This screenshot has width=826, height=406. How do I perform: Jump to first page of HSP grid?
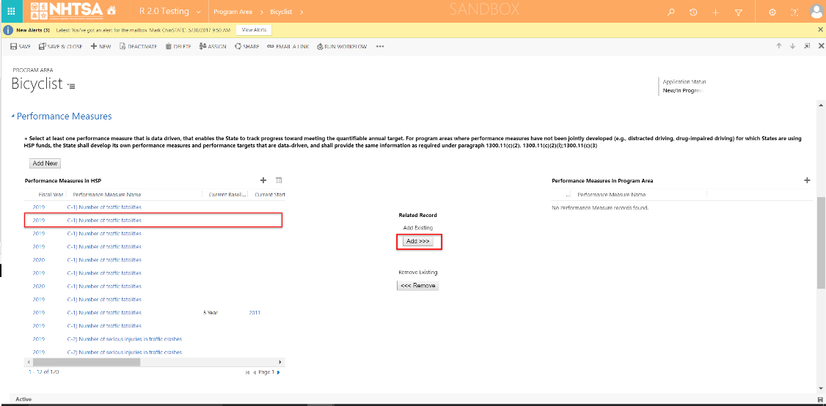248,373
